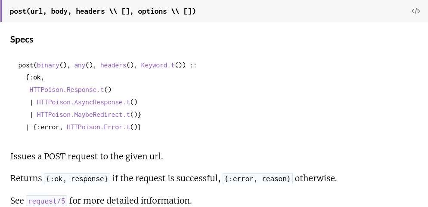Viewport: 428px width, 207px height.
Task: Click the '{:ok,' line in spec
Action: pyautogui.click(x=35, y=78)
